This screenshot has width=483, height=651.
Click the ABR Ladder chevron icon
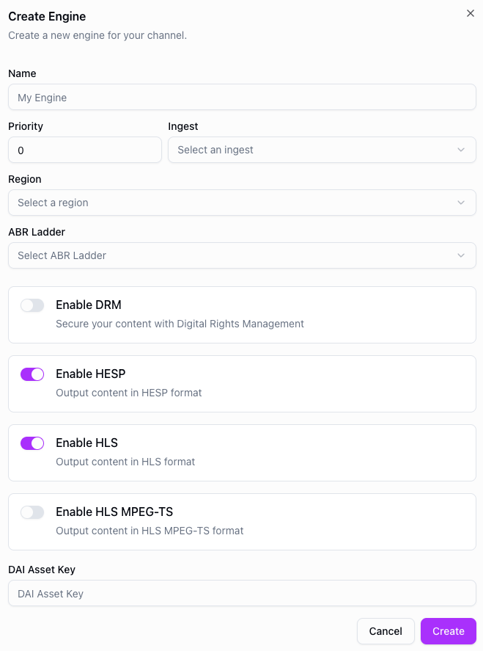pos(462,255)
